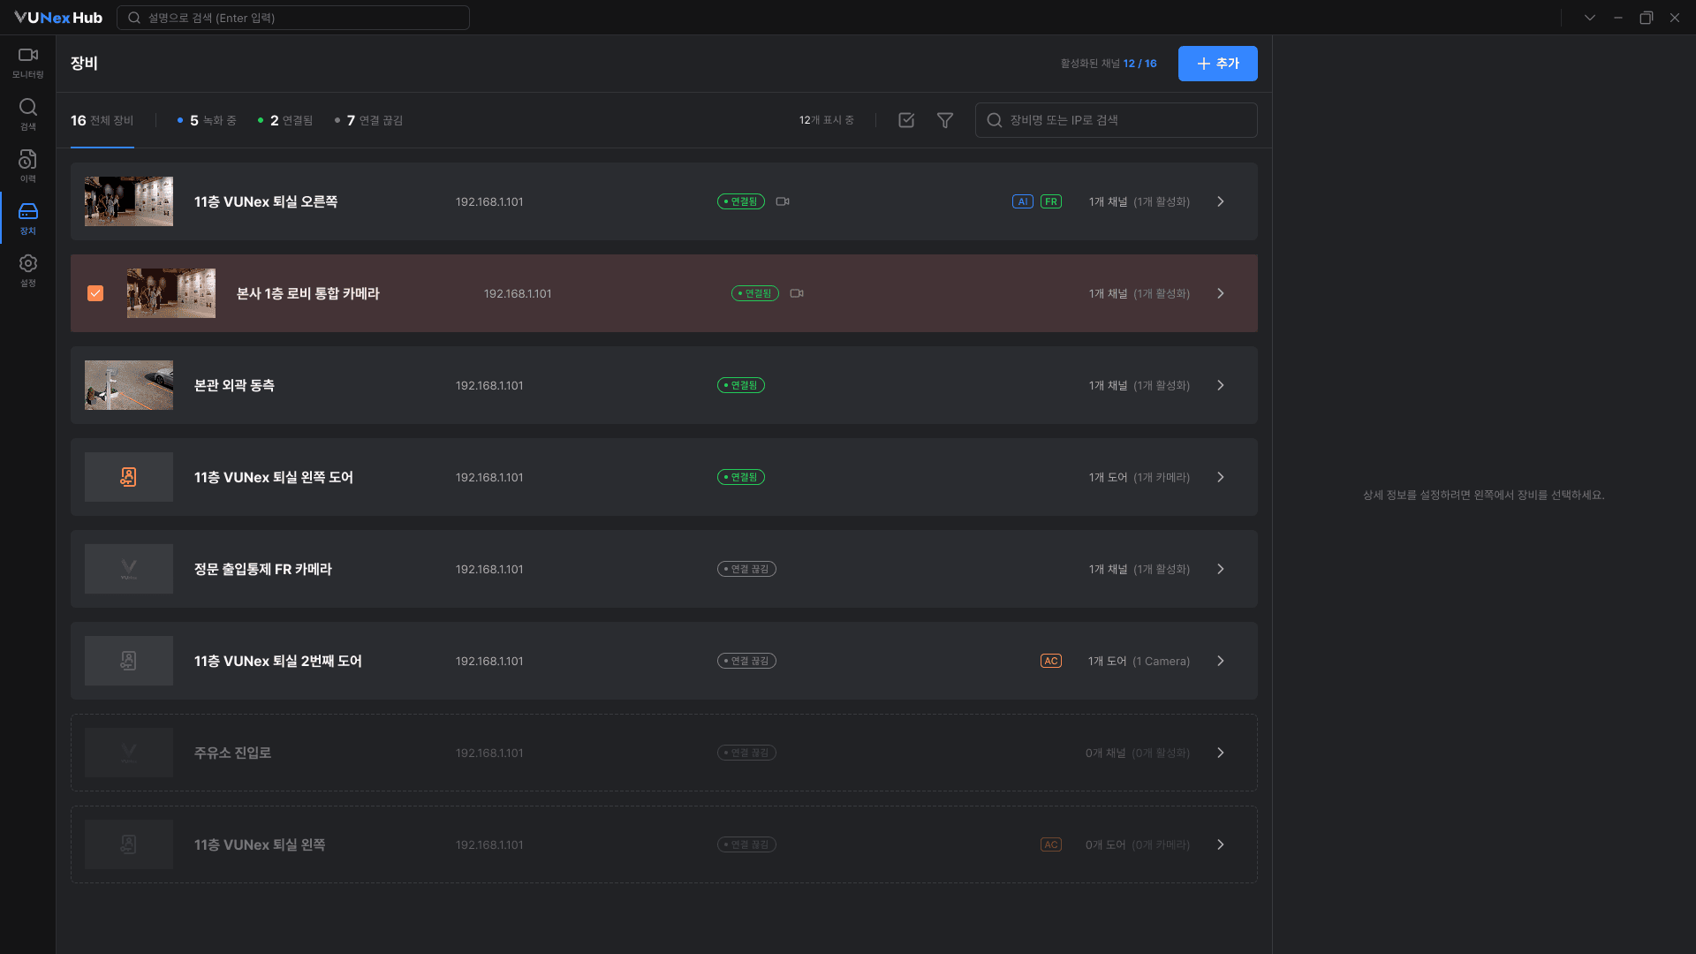
Task: Click placeholder thumbnail of 주유소 진입로
Action: pos(129,753)
